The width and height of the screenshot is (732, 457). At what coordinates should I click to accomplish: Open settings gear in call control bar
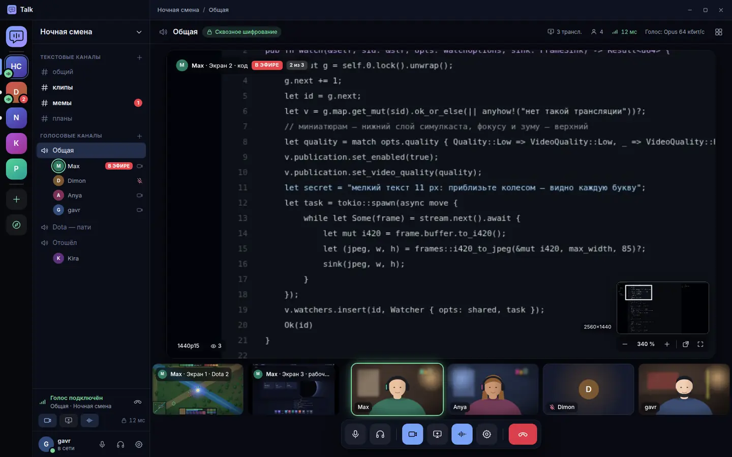pos(486,434)
